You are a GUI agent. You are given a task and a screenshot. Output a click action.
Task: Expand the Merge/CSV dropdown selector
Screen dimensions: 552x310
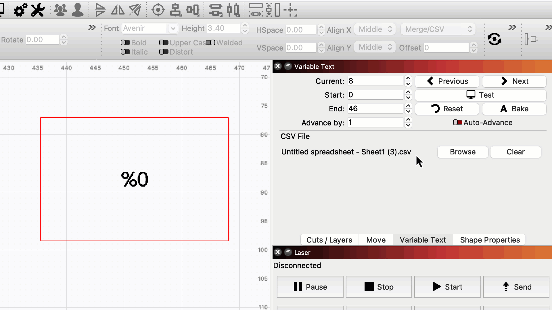[438, 29]
